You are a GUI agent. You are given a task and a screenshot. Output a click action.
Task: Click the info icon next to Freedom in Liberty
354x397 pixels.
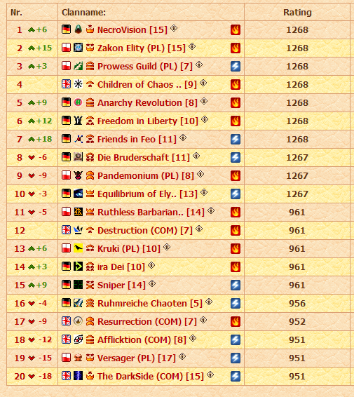click(205, 119)
